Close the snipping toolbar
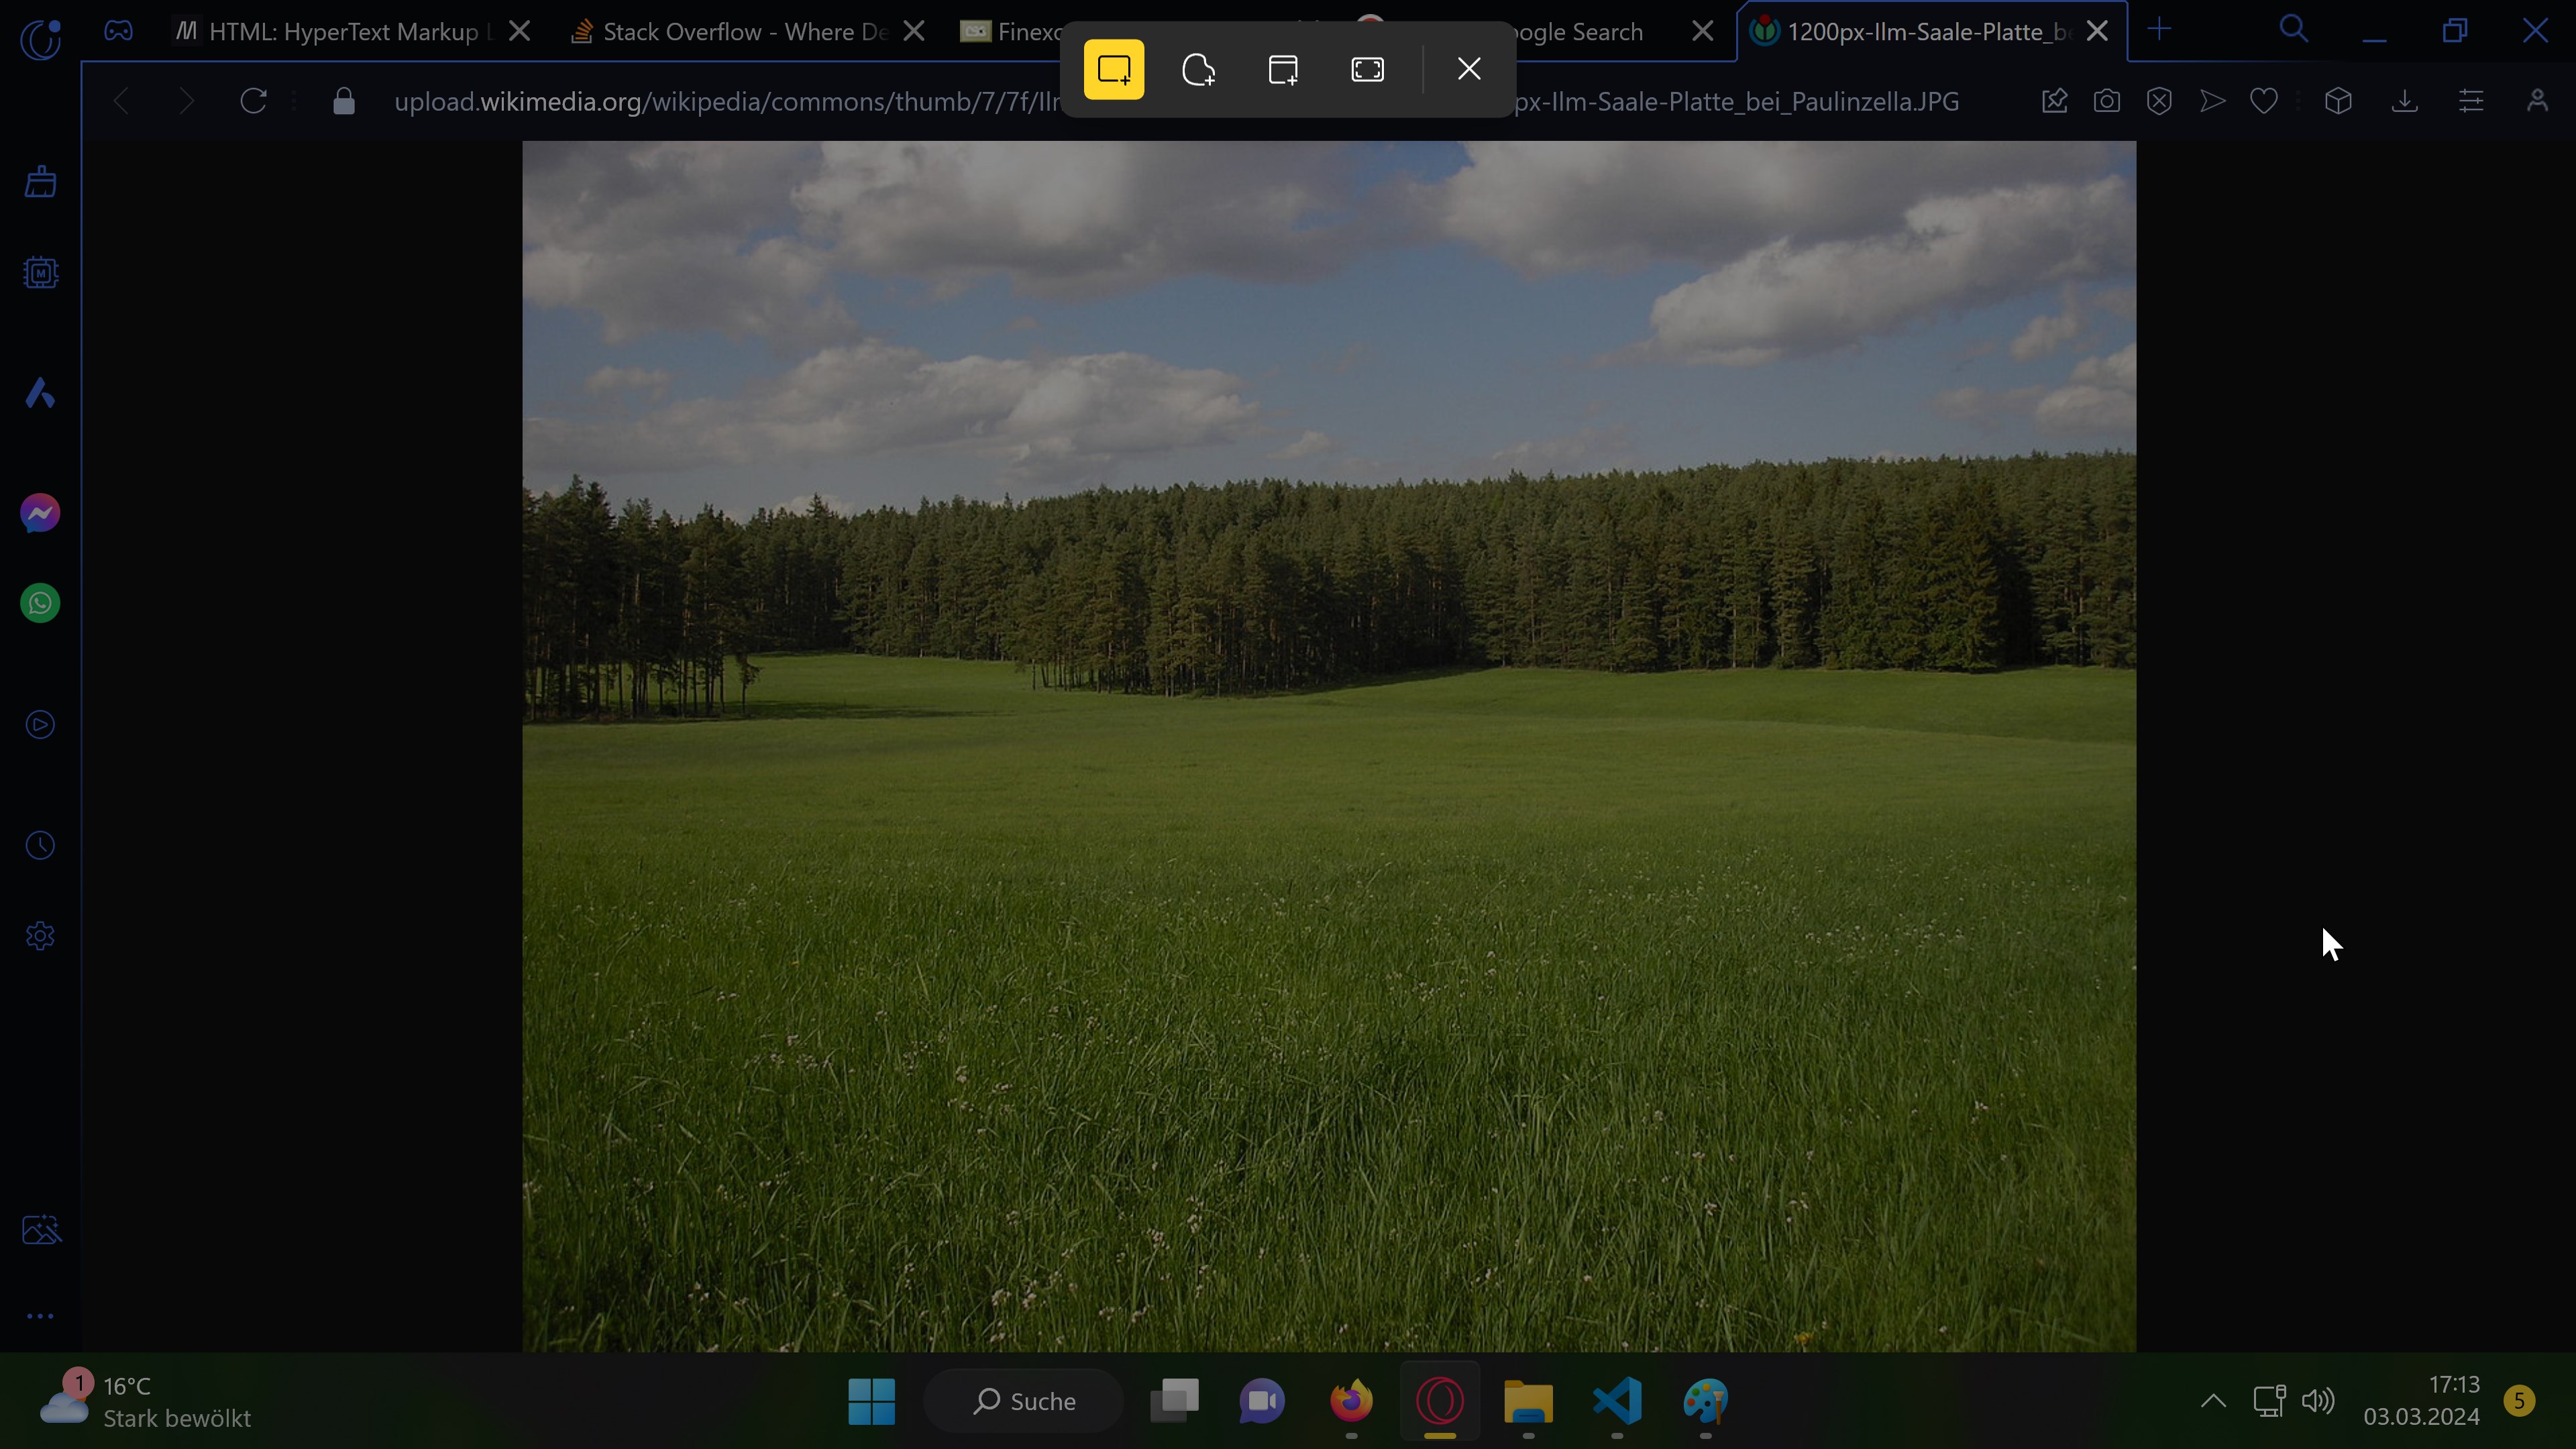 pyautogui.click(x=1468, y=69)
